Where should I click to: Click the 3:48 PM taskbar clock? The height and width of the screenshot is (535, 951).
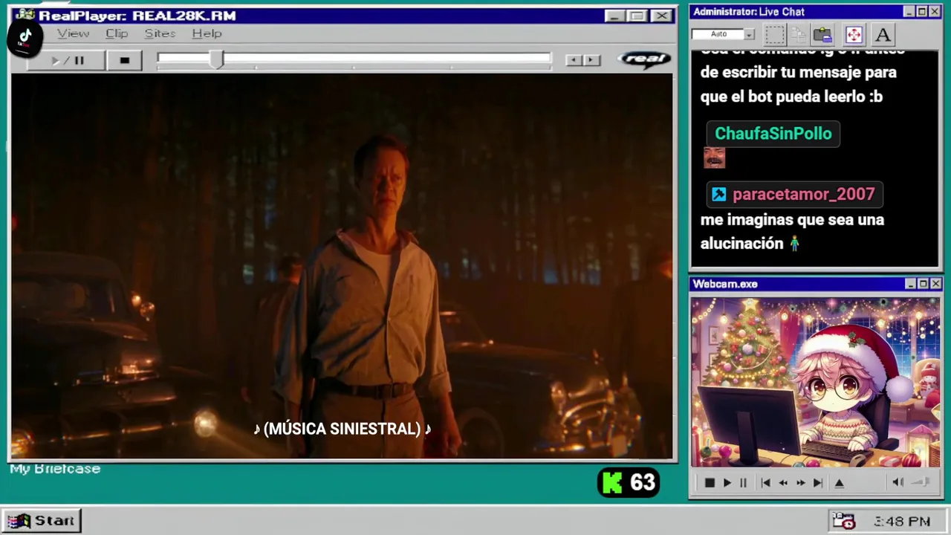click(902, 522)
